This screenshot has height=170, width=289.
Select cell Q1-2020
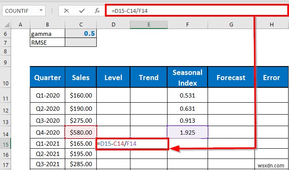[x=47, y=95]
